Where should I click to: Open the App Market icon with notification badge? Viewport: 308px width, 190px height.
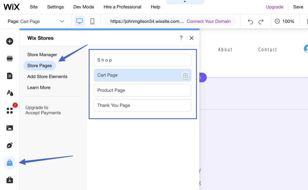tap(10, 110)
